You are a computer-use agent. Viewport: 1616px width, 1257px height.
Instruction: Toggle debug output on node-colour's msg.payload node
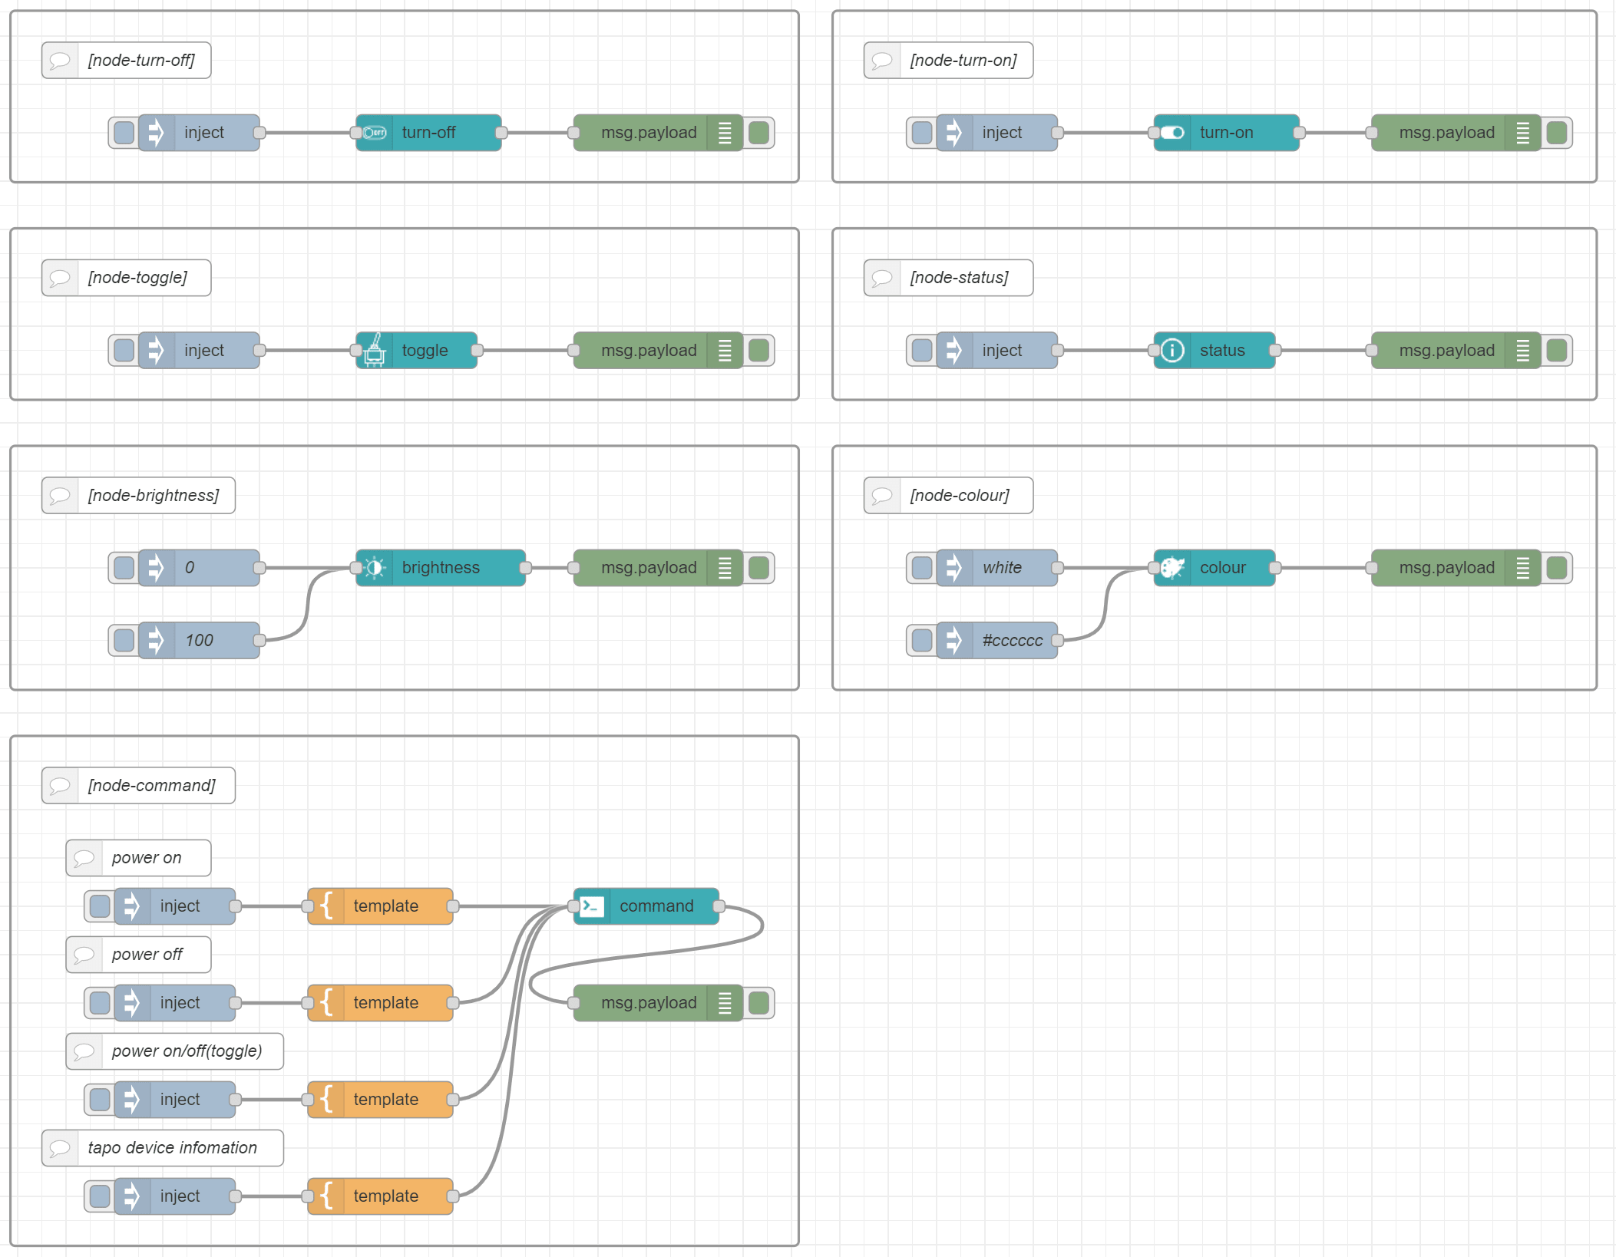click(x=1558, y=568)
